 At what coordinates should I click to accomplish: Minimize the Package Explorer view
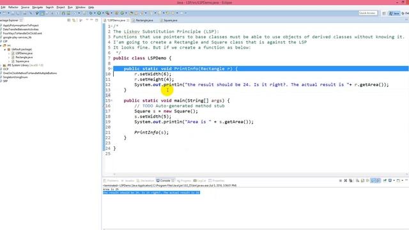91,20
